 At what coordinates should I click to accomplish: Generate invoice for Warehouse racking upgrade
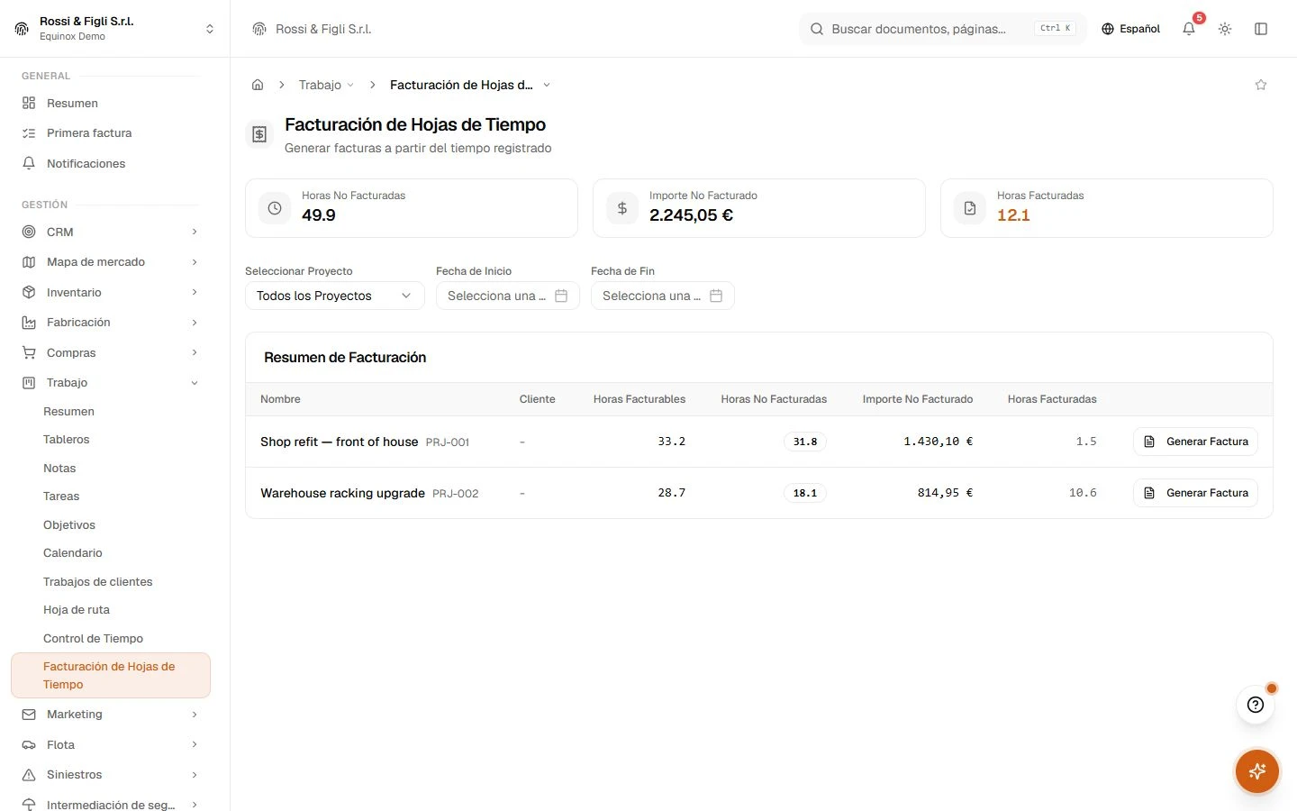coord(1195,493)
